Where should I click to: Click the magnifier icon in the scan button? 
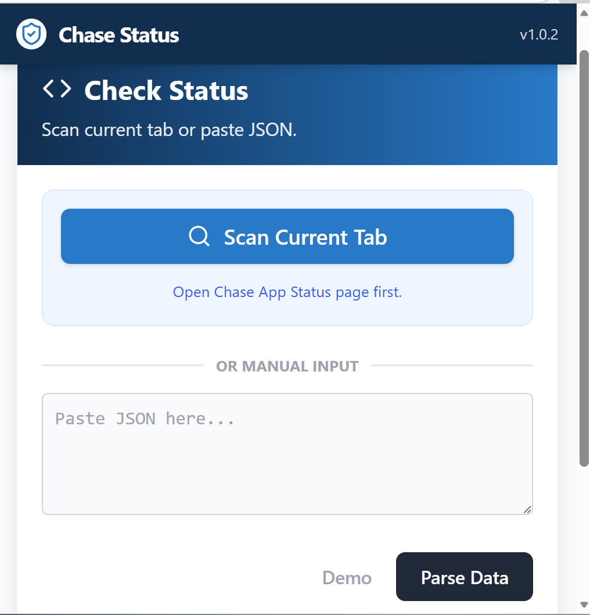(199, 237)
